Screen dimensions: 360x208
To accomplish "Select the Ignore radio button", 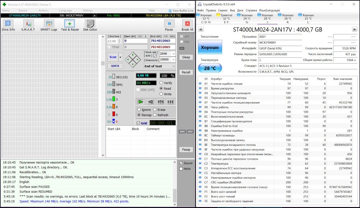I will (139, 110).
